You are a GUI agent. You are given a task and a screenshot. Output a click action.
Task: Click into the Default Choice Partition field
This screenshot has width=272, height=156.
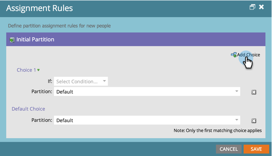[x=143, y=120]
